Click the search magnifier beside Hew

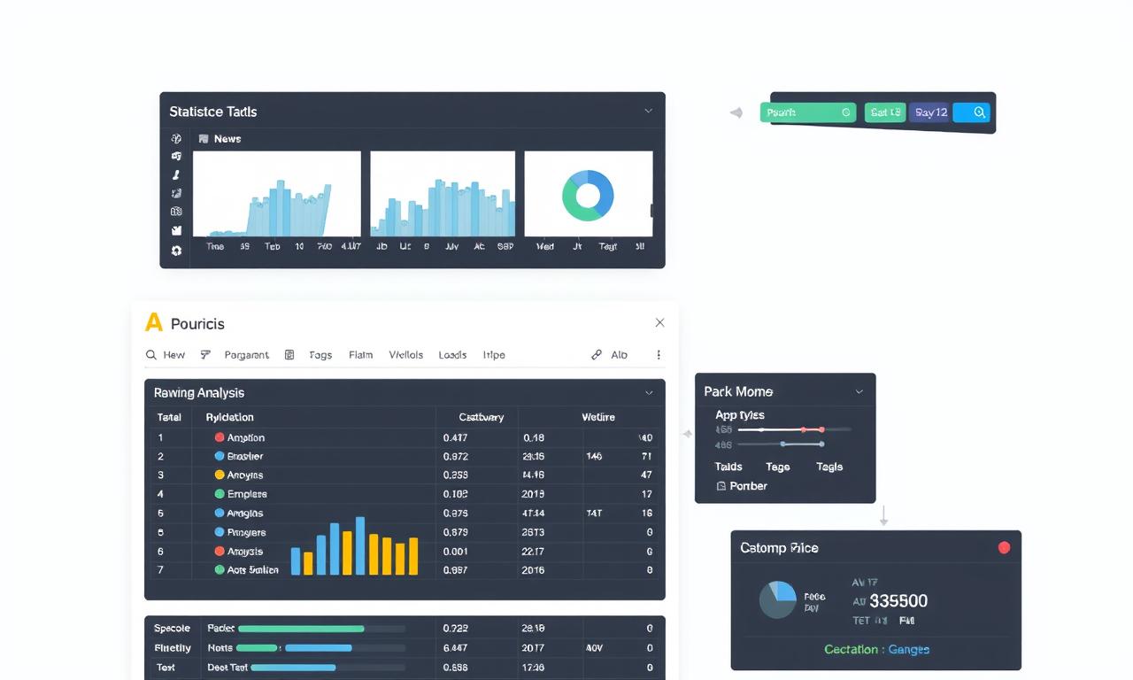(150, 355)
